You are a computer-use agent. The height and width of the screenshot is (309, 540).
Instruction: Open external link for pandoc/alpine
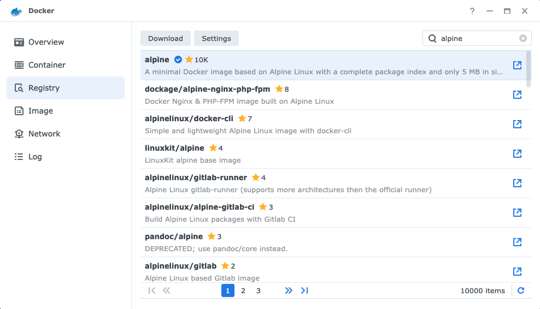click(x=517, y=242)
